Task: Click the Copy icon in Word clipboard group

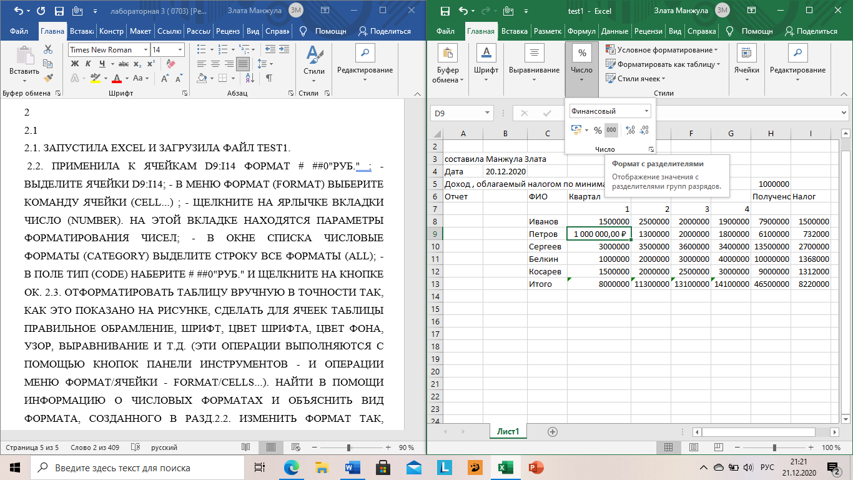Action: [x=48, y=64]
